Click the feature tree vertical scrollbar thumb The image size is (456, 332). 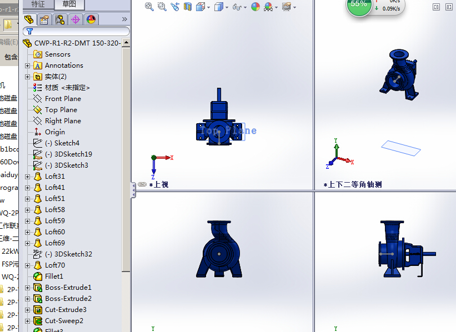click(x=126, y=159)
